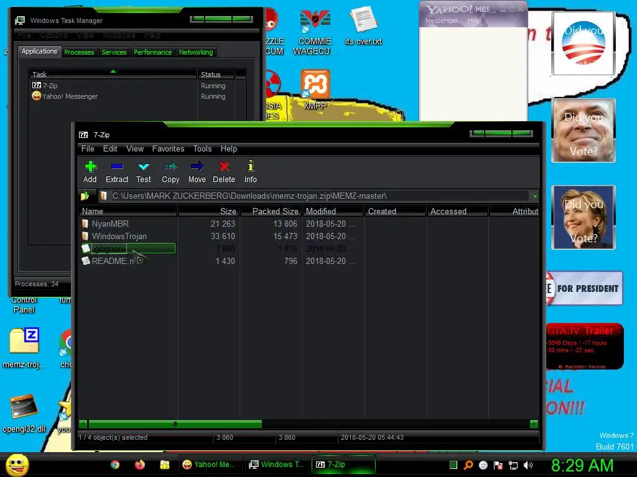Select 7-Zip task in Task Manager

coord(113,86)
